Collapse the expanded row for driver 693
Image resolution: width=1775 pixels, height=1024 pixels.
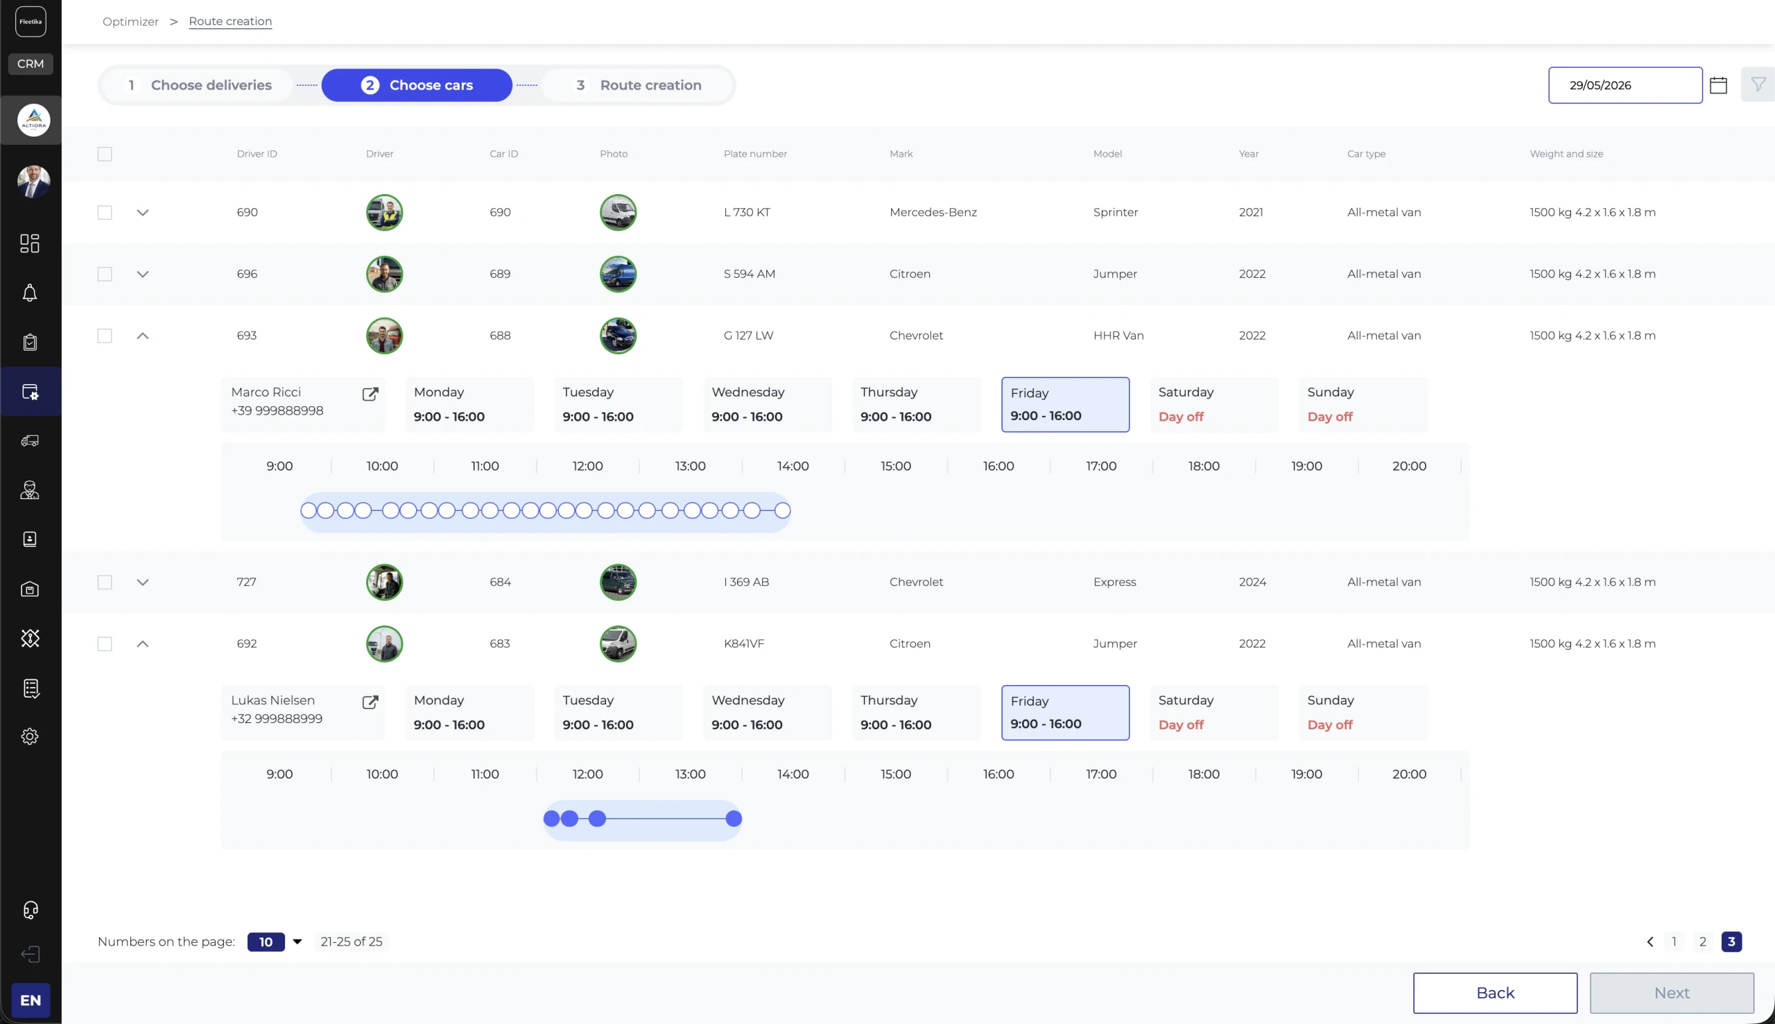(x=143, y=336)
